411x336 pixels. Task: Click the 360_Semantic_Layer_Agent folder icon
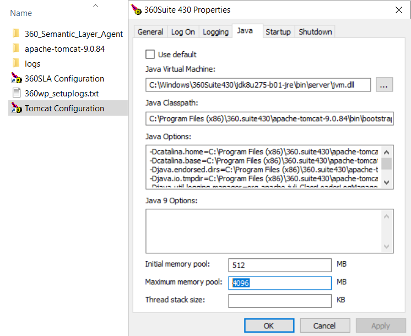click(16, 34)
